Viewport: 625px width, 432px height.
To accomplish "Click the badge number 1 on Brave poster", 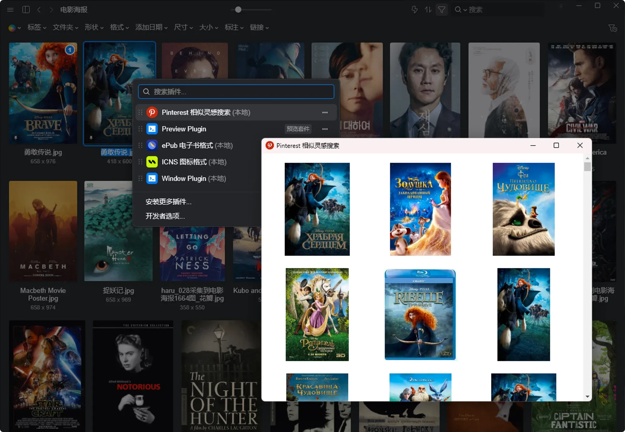I will (x=70, y=49).
